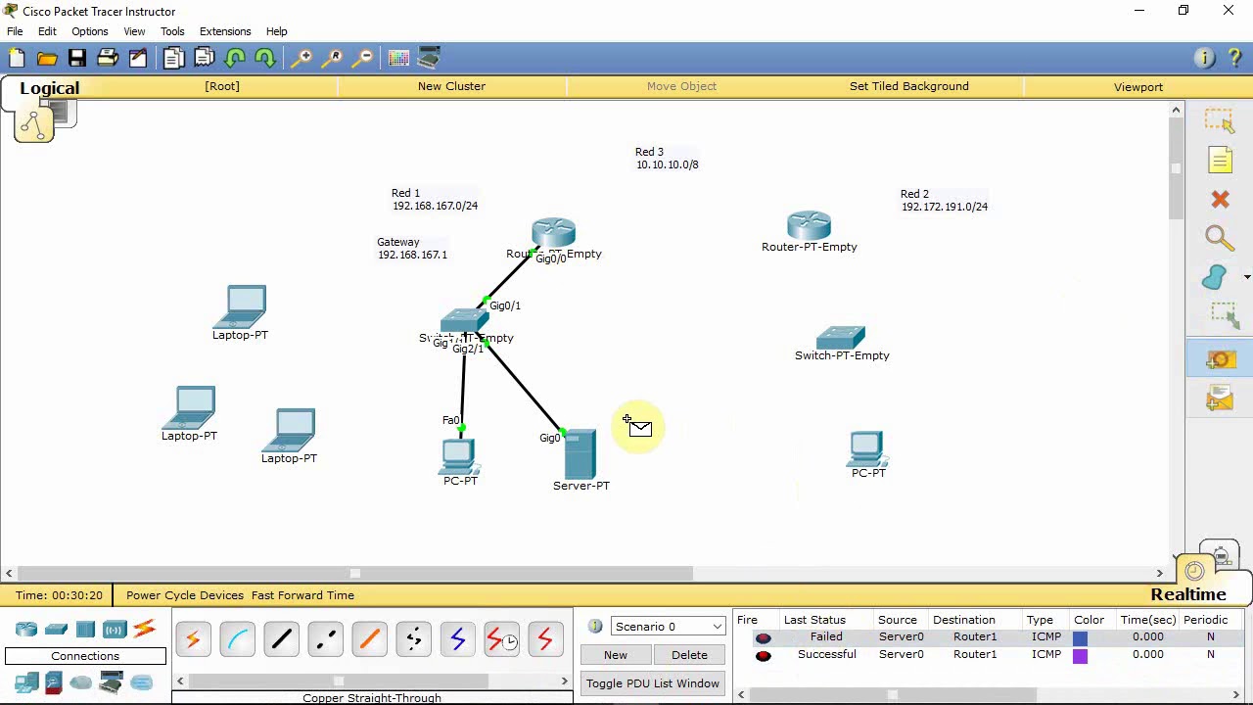Image resolution: width=1253 pixels, height=705 pixels.
Task: Click the New scenario button
Action: coord(616,655)
